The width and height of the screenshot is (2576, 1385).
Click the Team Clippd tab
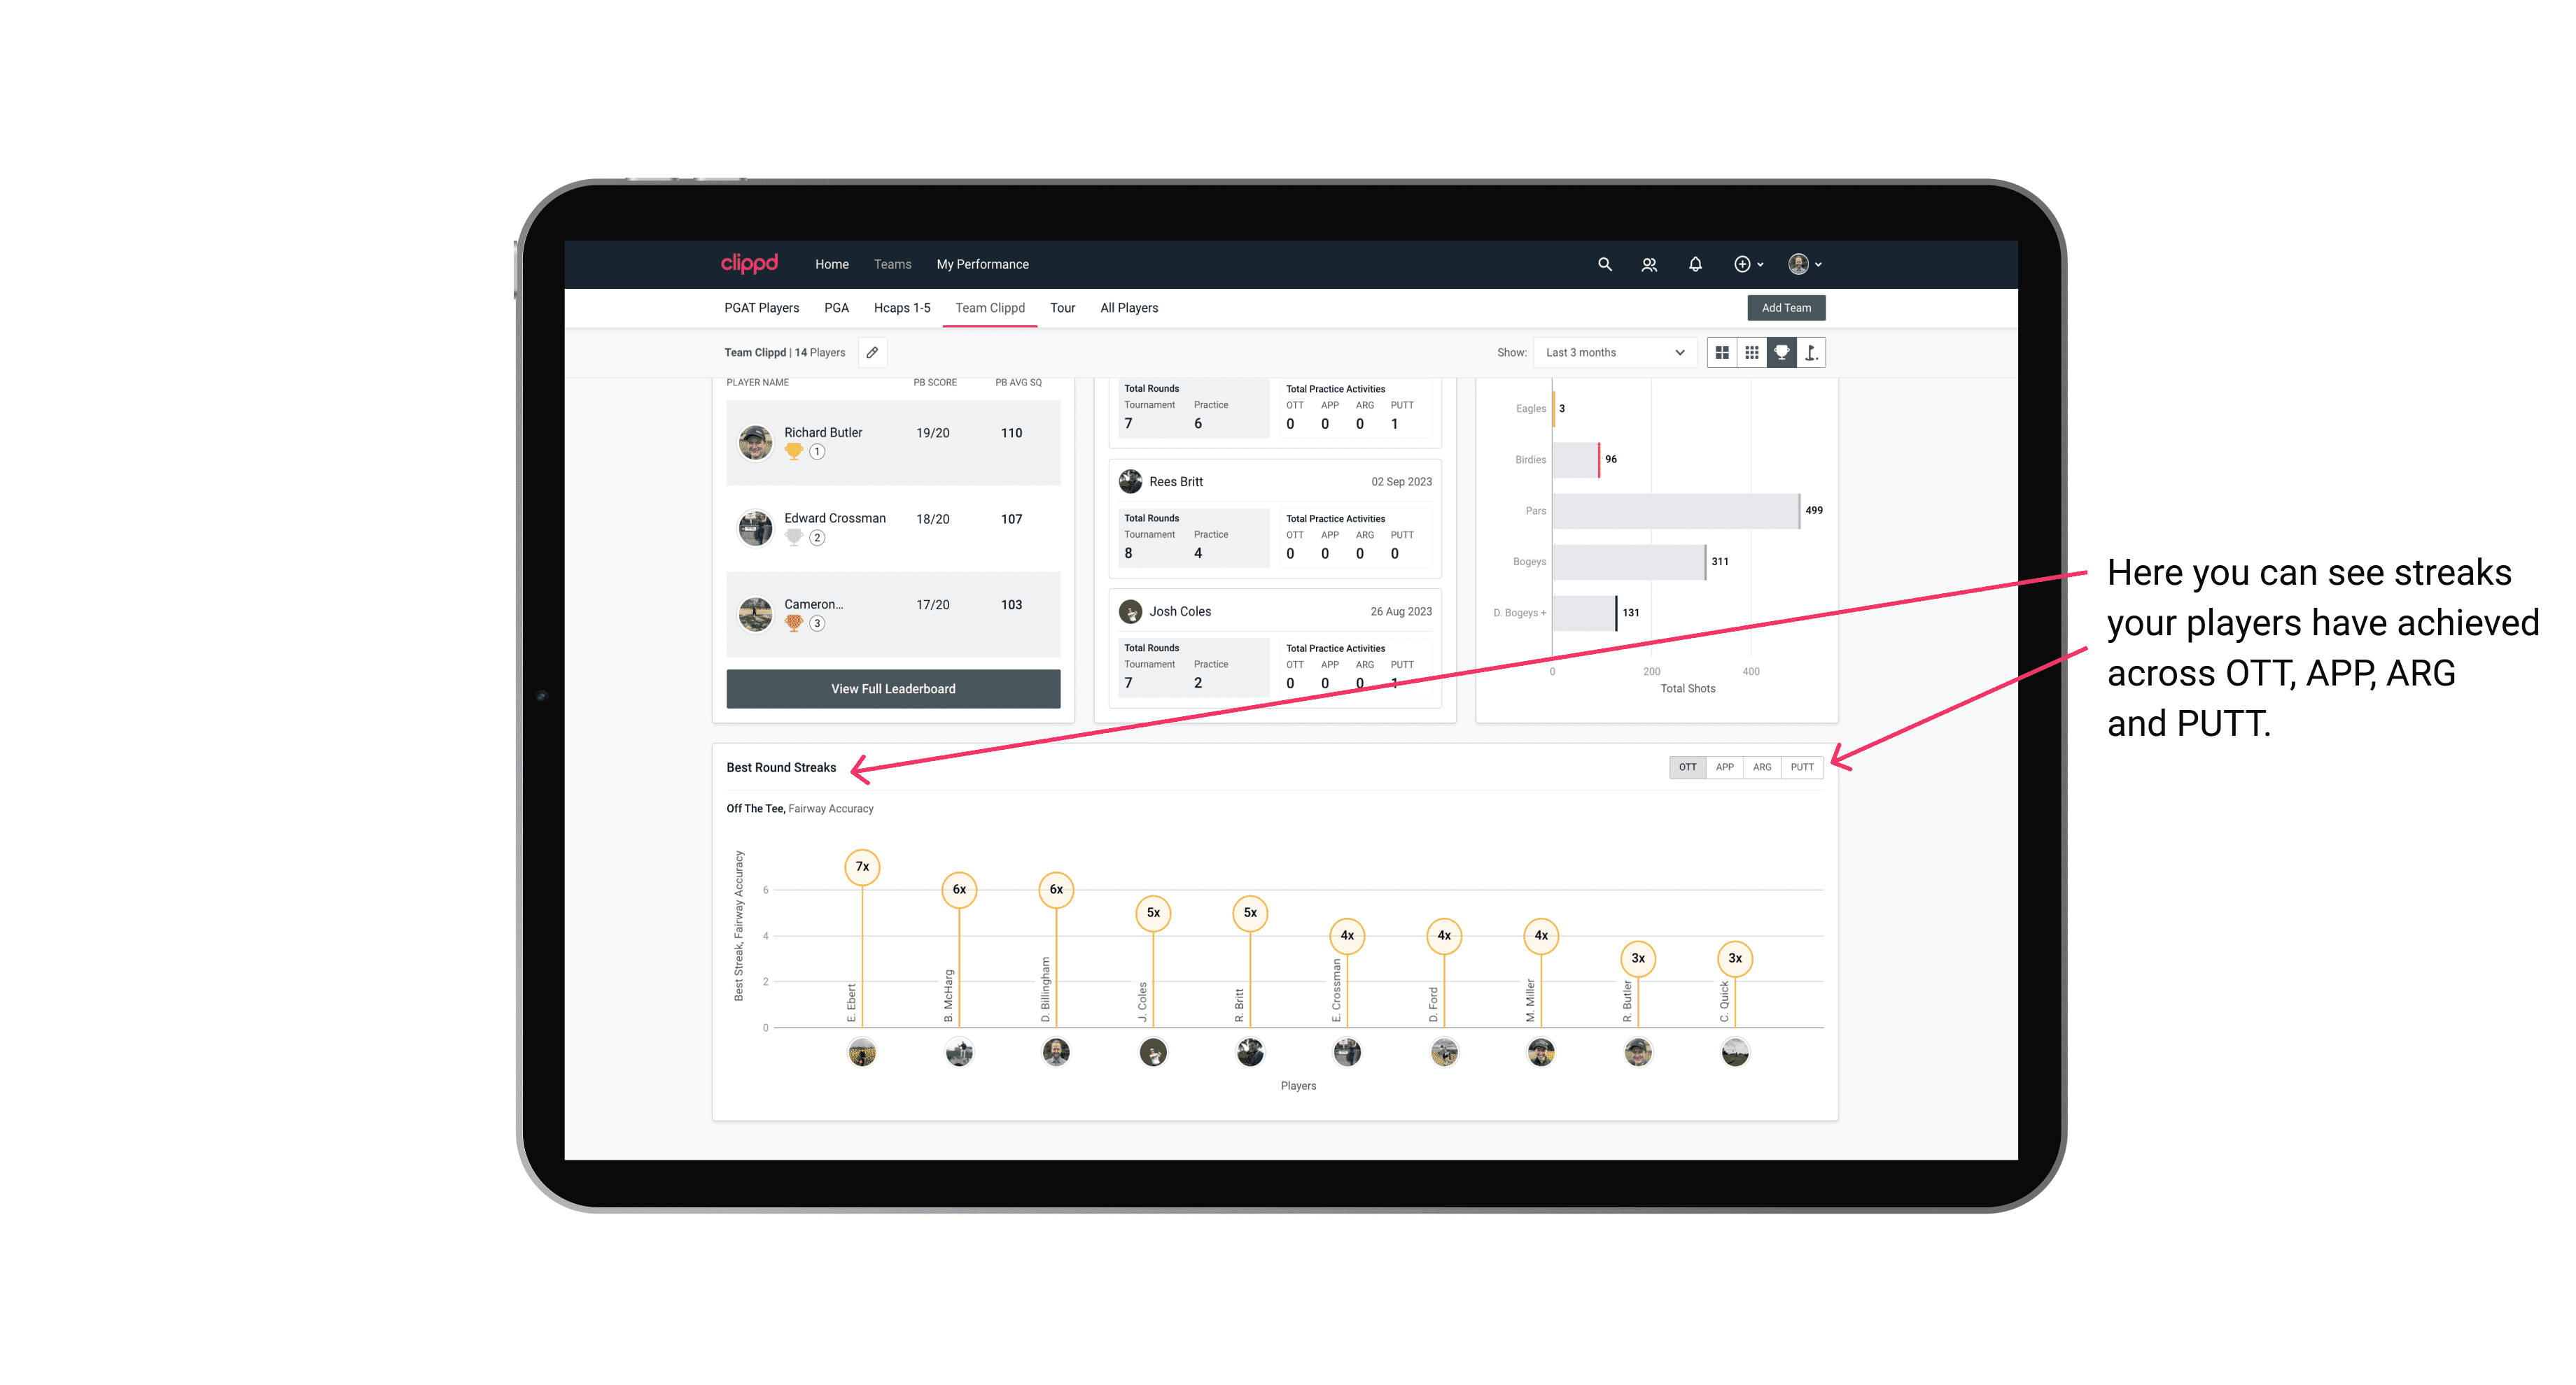[x=990, y=308]
